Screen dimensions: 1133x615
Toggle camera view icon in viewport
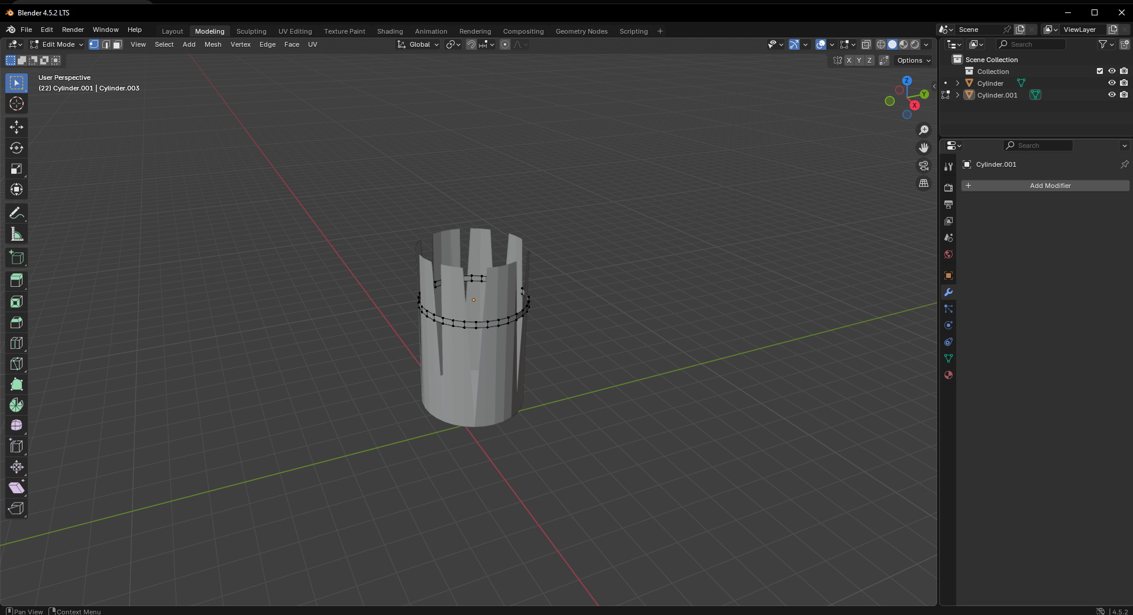point(924,166)
